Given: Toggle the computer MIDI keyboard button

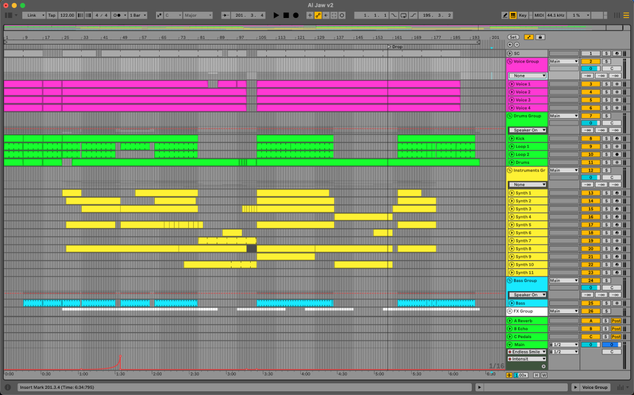Looking at the screenshot, I should click(x=513, y=15).
